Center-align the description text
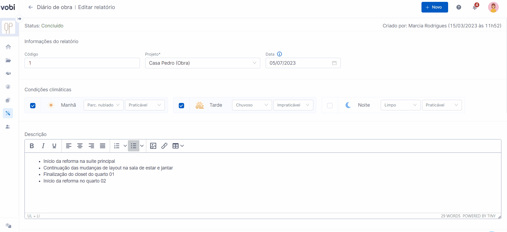Viewport: 507px width, 232px height. [x=80, y=146]
